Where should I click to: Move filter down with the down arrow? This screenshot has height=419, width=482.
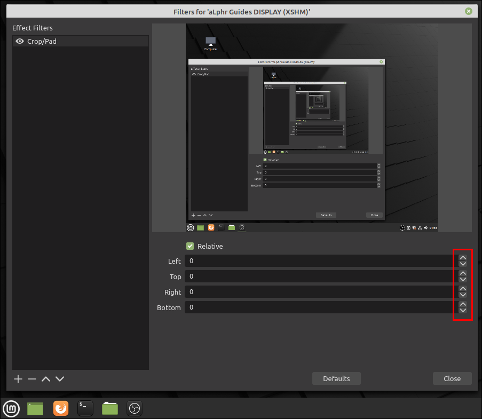tap(60, 379)
